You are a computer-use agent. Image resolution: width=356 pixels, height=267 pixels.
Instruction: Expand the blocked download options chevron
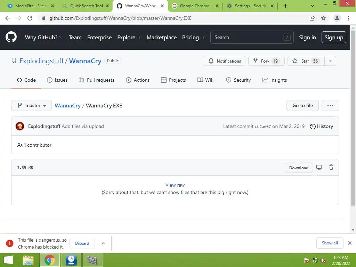pyautogui.click(x=103, y=243)
